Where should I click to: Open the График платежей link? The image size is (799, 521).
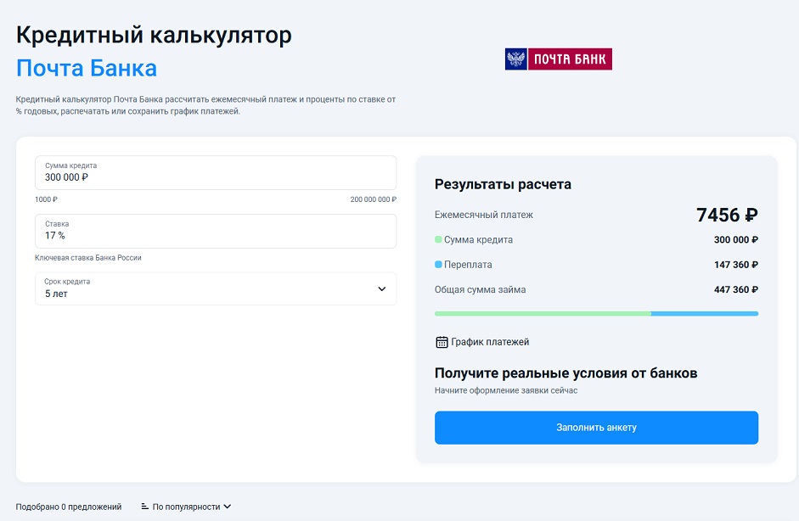coord(490,342)
